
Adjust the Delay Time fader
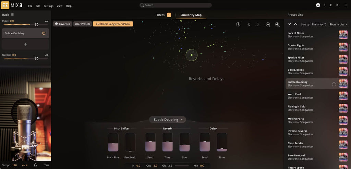(222, 142)
